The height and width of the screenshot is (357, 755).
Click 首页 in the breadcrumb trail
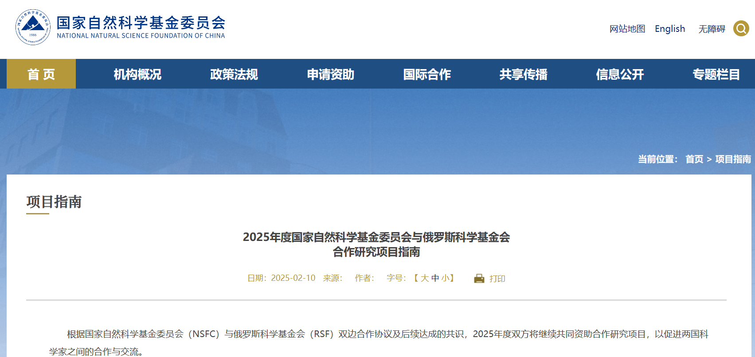694,159
